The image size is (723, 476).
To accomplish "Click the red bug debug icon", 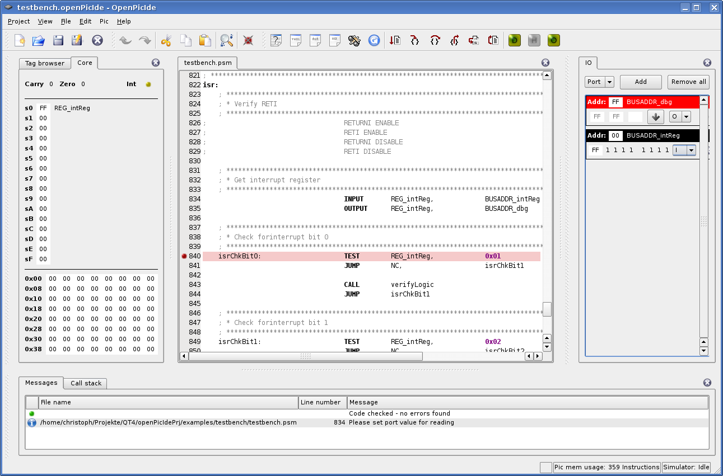I will pos(248,40).
